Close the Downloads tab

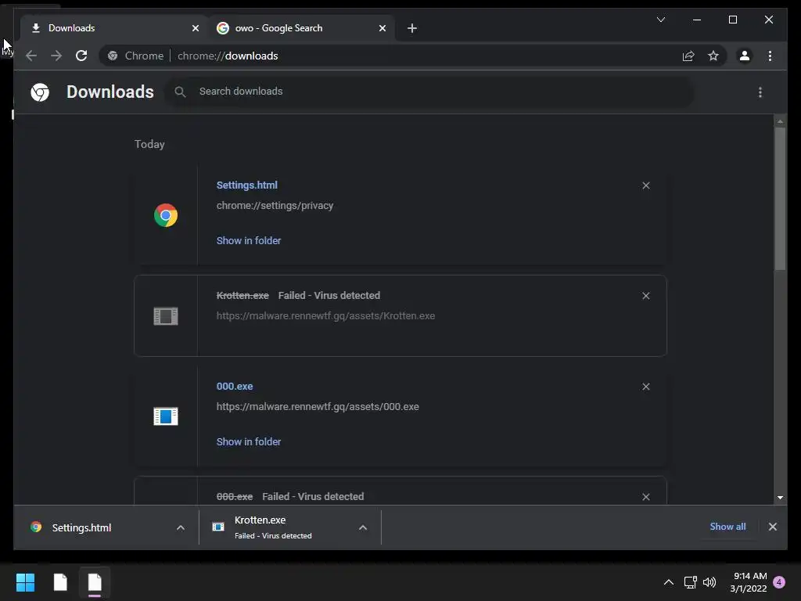coord(195,28)
